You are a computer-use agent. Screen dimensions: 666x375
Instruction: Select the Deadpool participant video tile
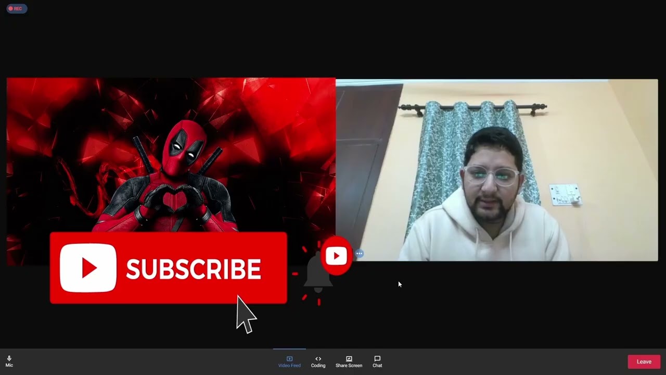pos(171,171)
